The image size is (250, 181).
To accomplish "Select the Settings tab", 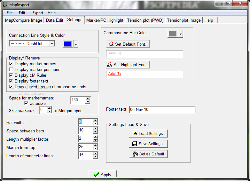I will 75,20.
